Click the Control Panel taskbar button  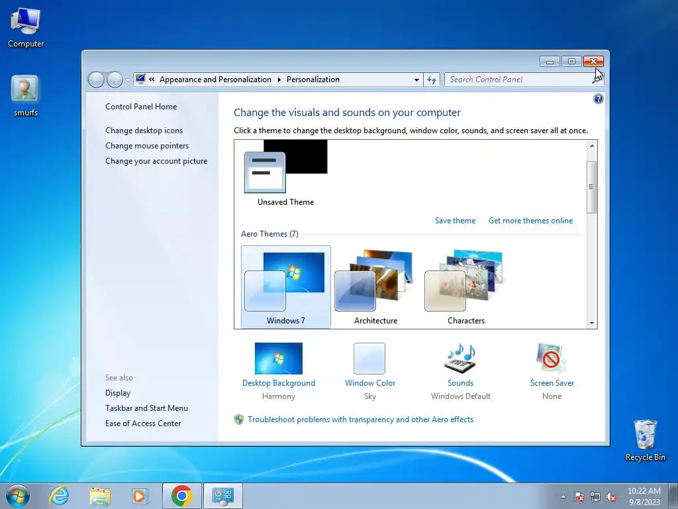(223, 496)
